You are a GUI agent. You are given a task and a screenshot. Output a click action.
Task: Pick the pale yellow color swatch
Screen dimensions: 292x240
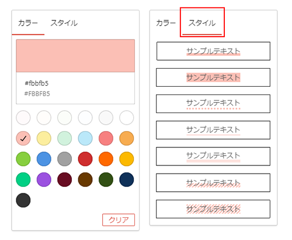(x=44, y=138)
